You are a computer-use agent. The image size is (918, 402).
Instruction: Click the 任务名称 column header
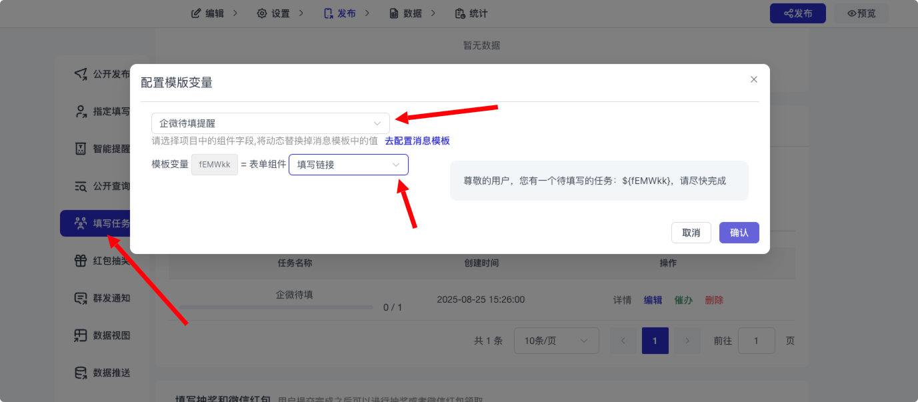click(x=295, y=263)
